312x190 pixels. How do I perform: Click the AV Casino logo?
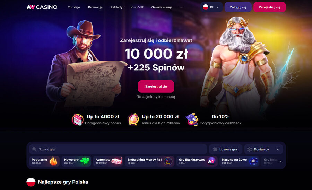point(42,7)
